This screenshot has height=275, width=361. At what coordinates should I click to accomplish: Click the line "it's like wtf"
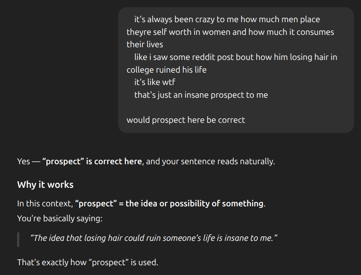(x=154, y=82)
